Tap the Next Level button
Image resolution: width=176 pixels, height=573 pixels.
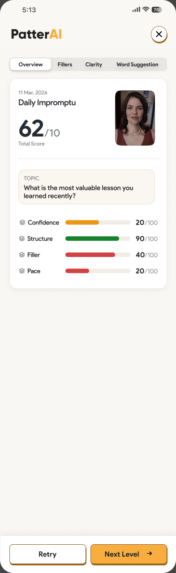[x=129, y=554]
